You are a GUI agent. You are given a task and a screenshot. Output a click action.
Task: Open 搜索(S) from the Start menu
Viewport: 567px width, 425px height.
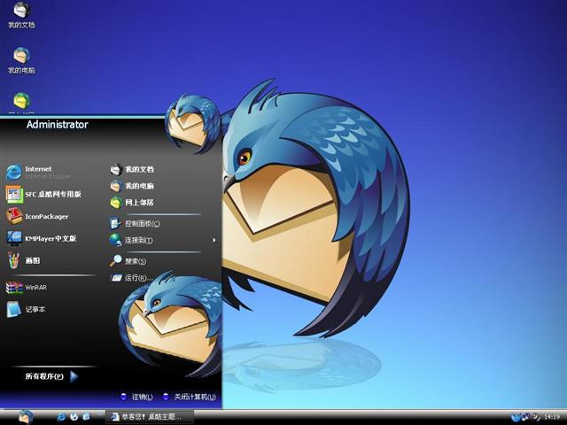[x=133, y=261]
